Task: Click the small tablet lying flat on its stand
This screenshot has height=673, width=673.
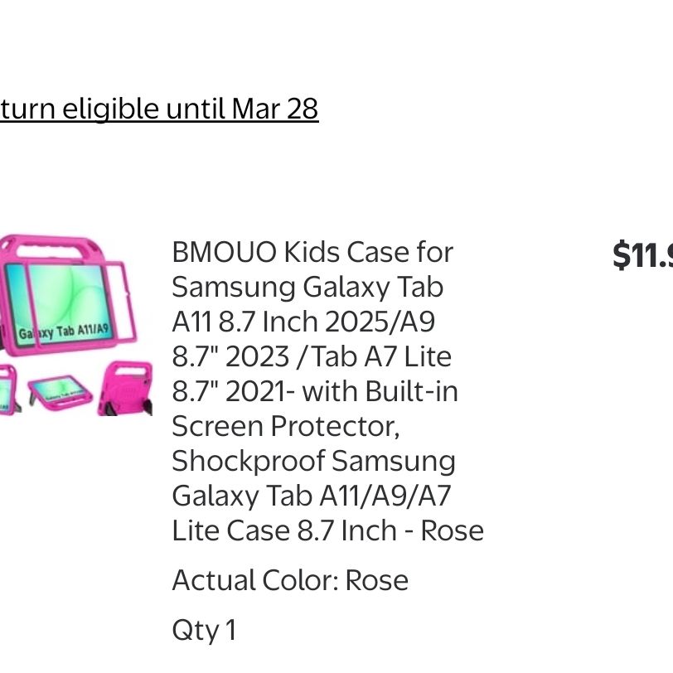Action: [59, 391]
